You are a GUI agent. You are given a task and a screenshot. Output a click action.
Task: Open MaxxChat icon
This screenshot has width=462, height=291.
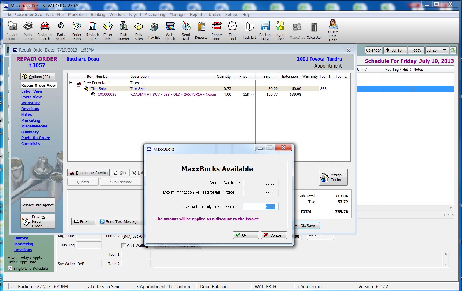tap(297, 31)
